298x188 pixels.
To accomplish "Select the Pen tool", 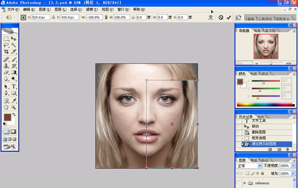I will coord(6,93).
